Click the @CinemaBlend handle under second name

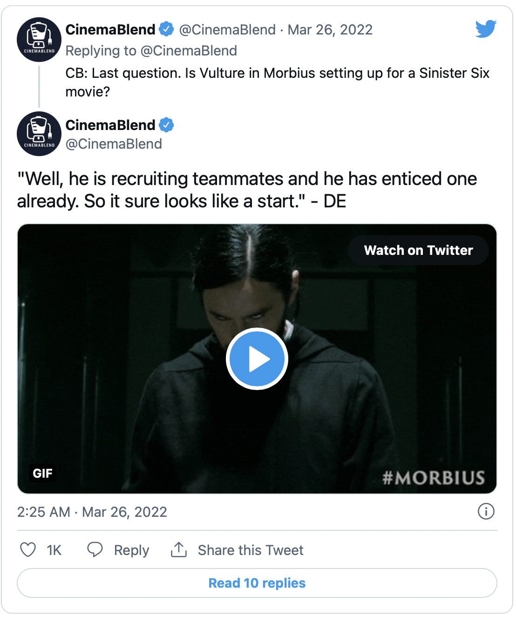pyautogui.click(x=114, y=144)
